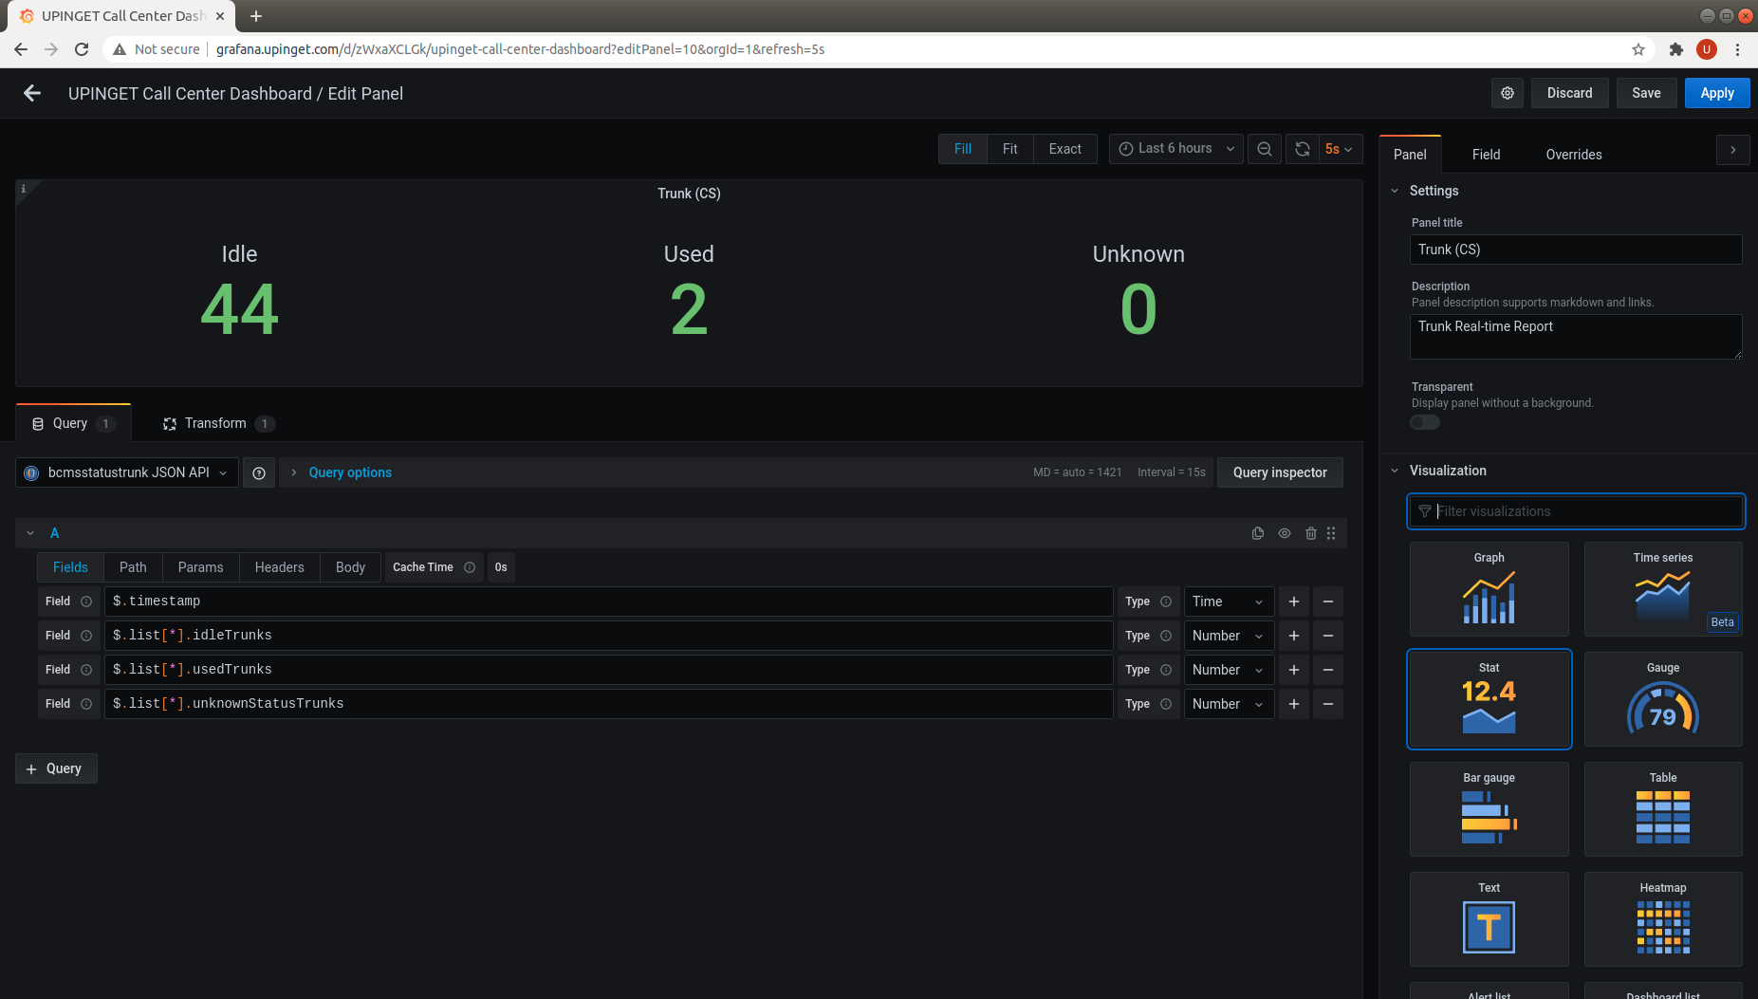Open the bcmsstatustrunk JSON API data source dropdown
The height and width of the screenshot is (999, 1758).
pos(127,472)
